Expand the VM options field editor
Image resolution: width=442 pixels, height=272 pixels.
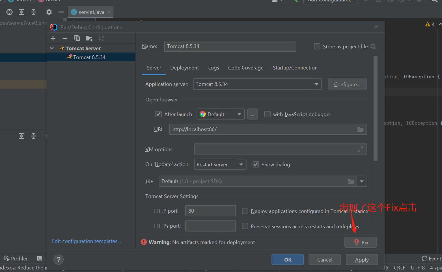360,149
